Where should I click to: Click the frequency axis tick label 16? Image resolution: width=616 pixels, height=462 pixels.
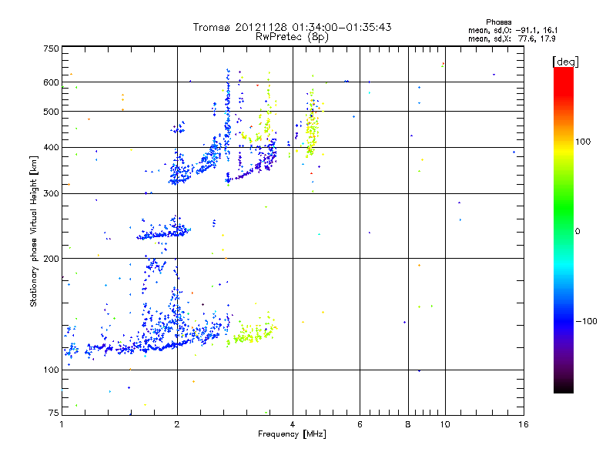(x=524, y=424)
